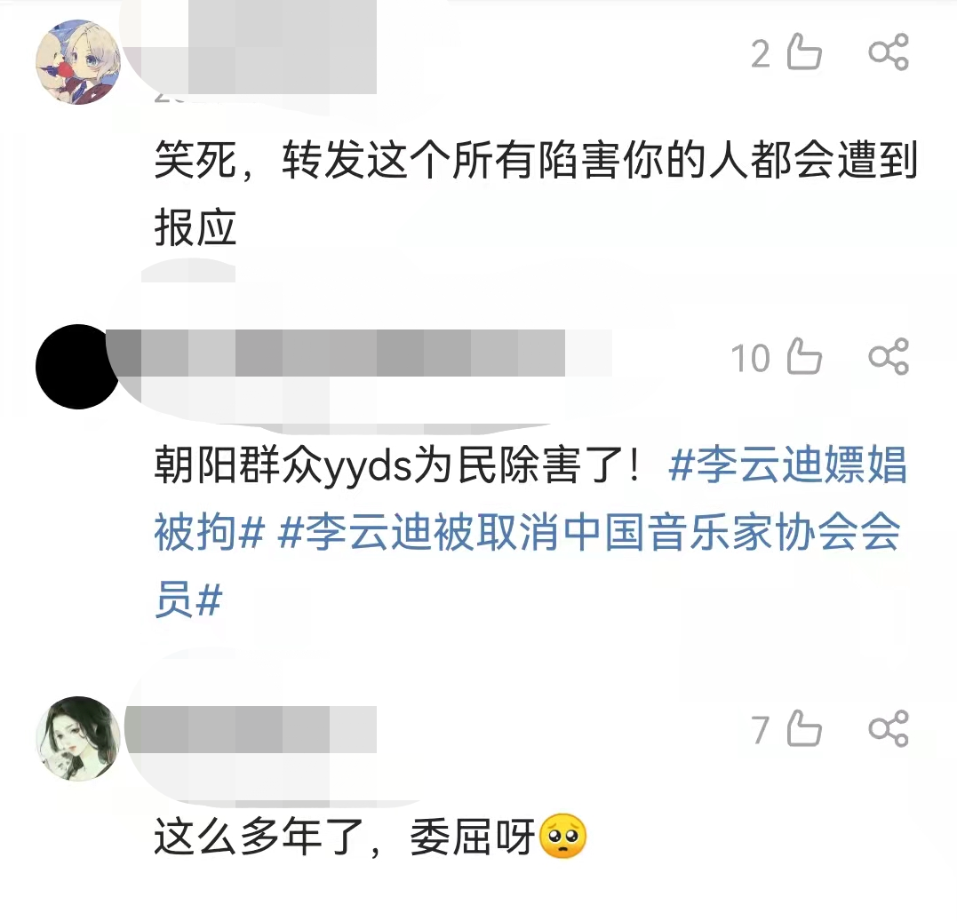
Task: Open the black circle avatar profile
Action: [x=77, y=367]
